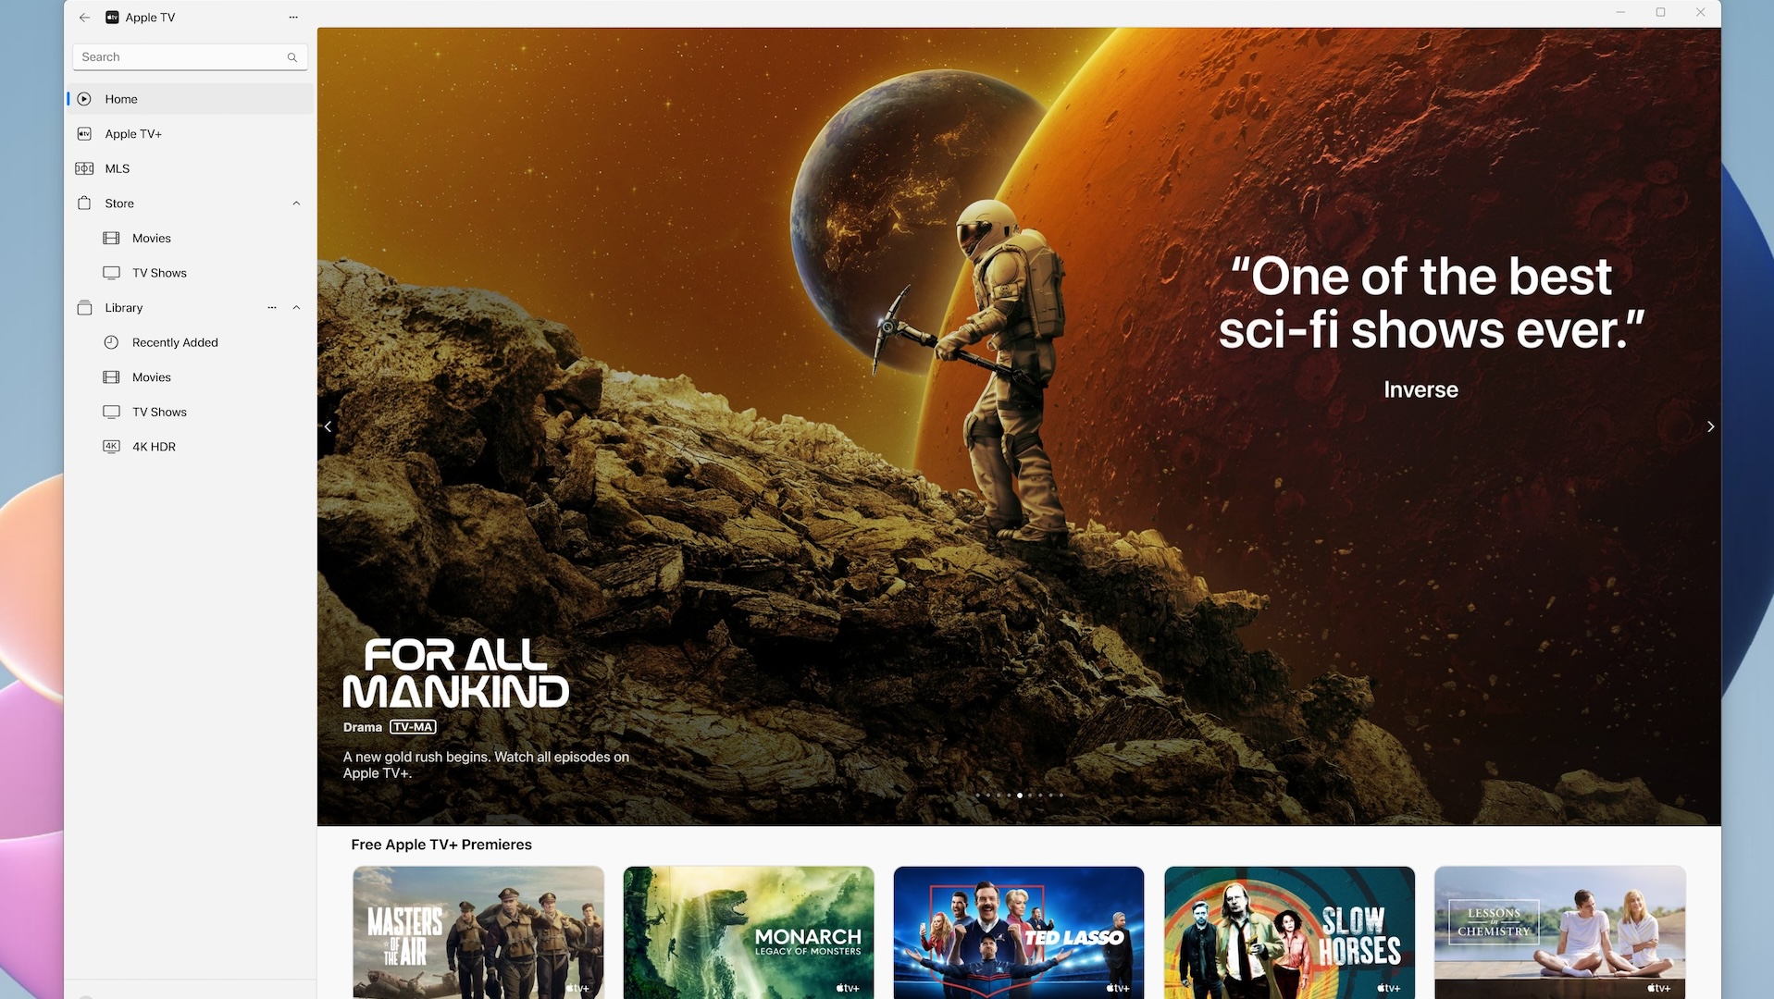The height and width of the screenshot is (999, 1774).
Task: Click the TV-MA rating badge
Action: [413, 727]
